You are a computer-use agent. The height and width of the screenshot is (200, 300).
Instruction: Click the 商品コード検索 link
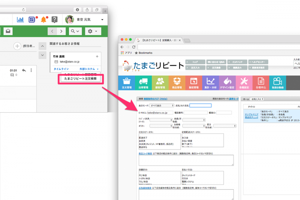click(x=145, y=154)
